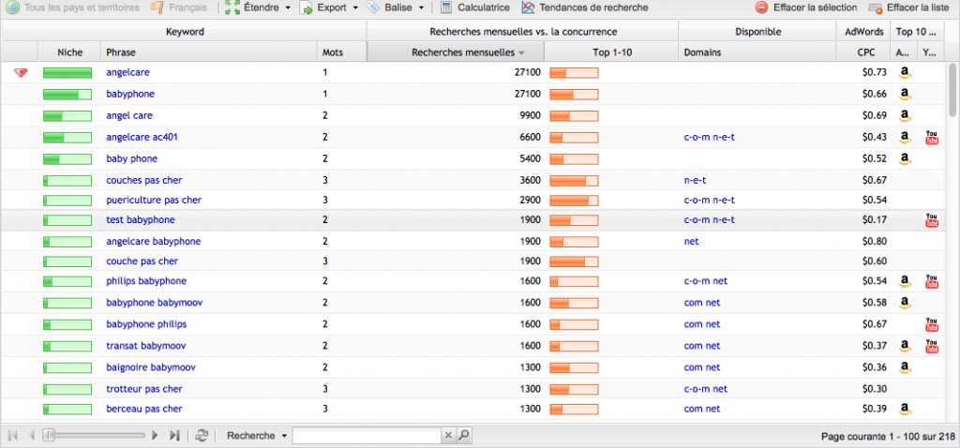Click YouTube icon in test babyphone row

[x=932, y=220]
